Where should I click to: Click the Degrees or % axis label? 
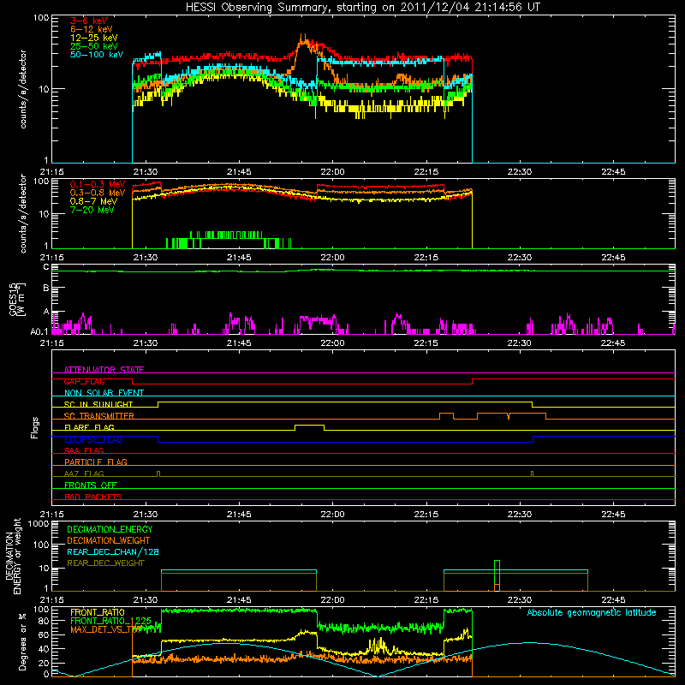(22, 641)
